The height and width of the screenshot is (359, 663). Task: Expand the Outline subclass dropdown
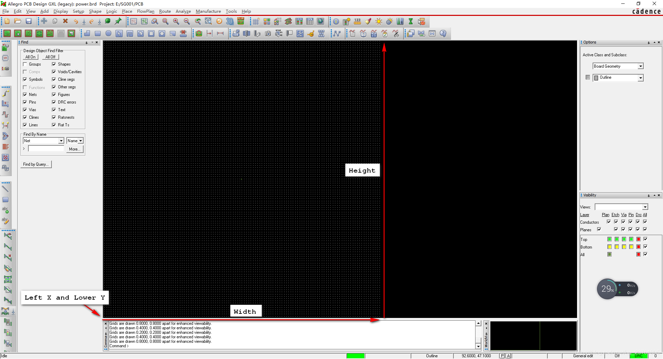click(x=641, y=78)
